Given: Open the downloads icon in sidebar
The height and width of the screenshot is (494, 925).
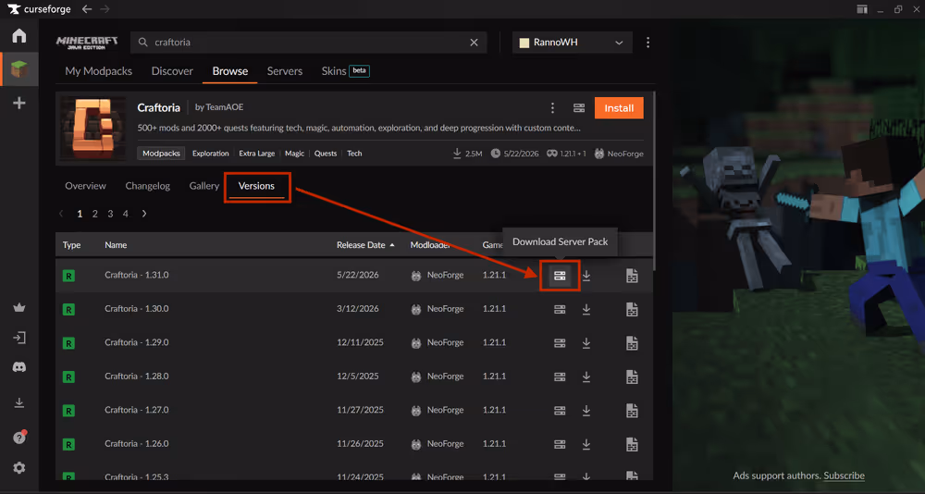Looking at the screenshot, I should point(18,402).
